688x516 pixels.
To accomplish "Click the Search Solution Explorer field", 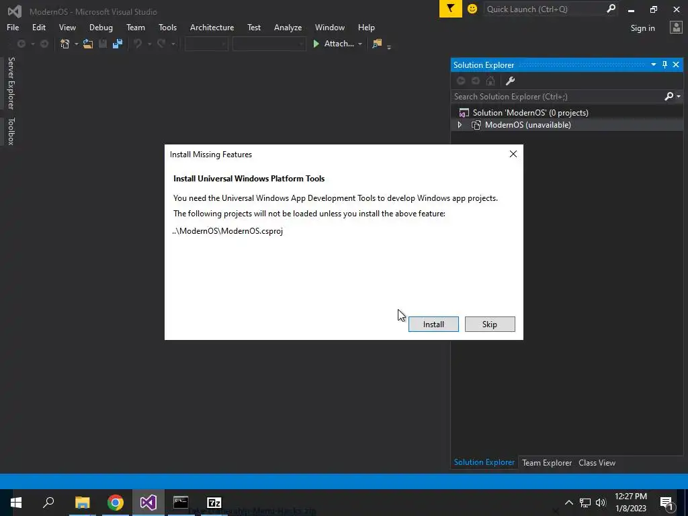I will click(x=557, y=97).
